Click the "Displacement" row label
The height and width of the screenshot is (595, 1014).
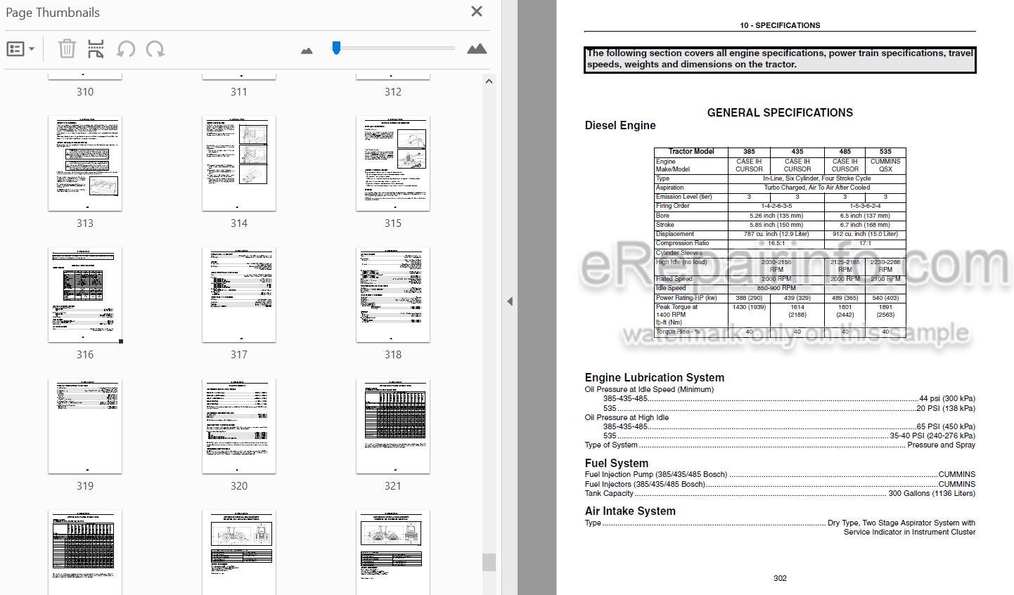point(675,234)
